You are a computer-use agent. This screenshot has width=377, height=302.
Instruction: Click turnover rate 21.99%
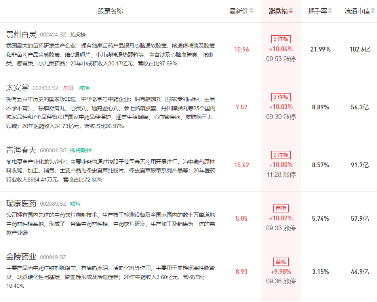tap(320, 49)
